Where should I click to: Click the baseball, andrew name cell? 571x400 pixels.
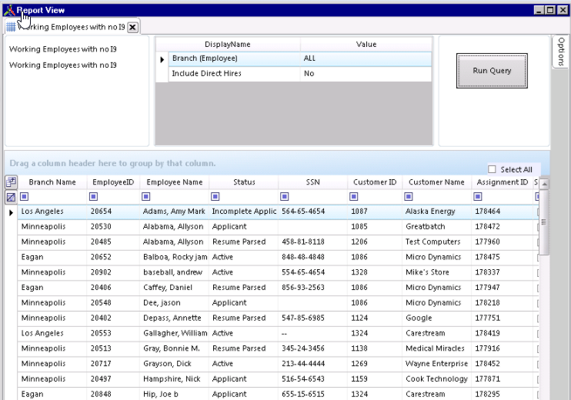174,272
